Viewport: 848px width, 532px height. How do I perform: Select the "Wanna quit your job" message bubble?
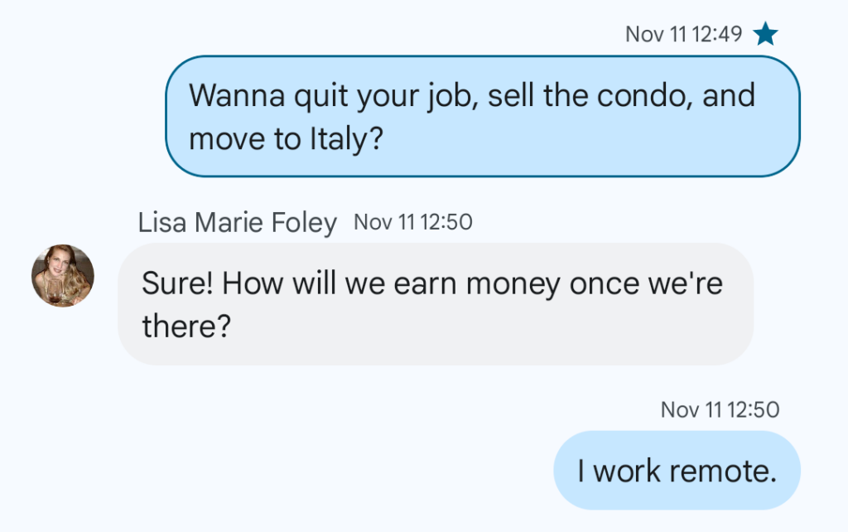(483, 116)
